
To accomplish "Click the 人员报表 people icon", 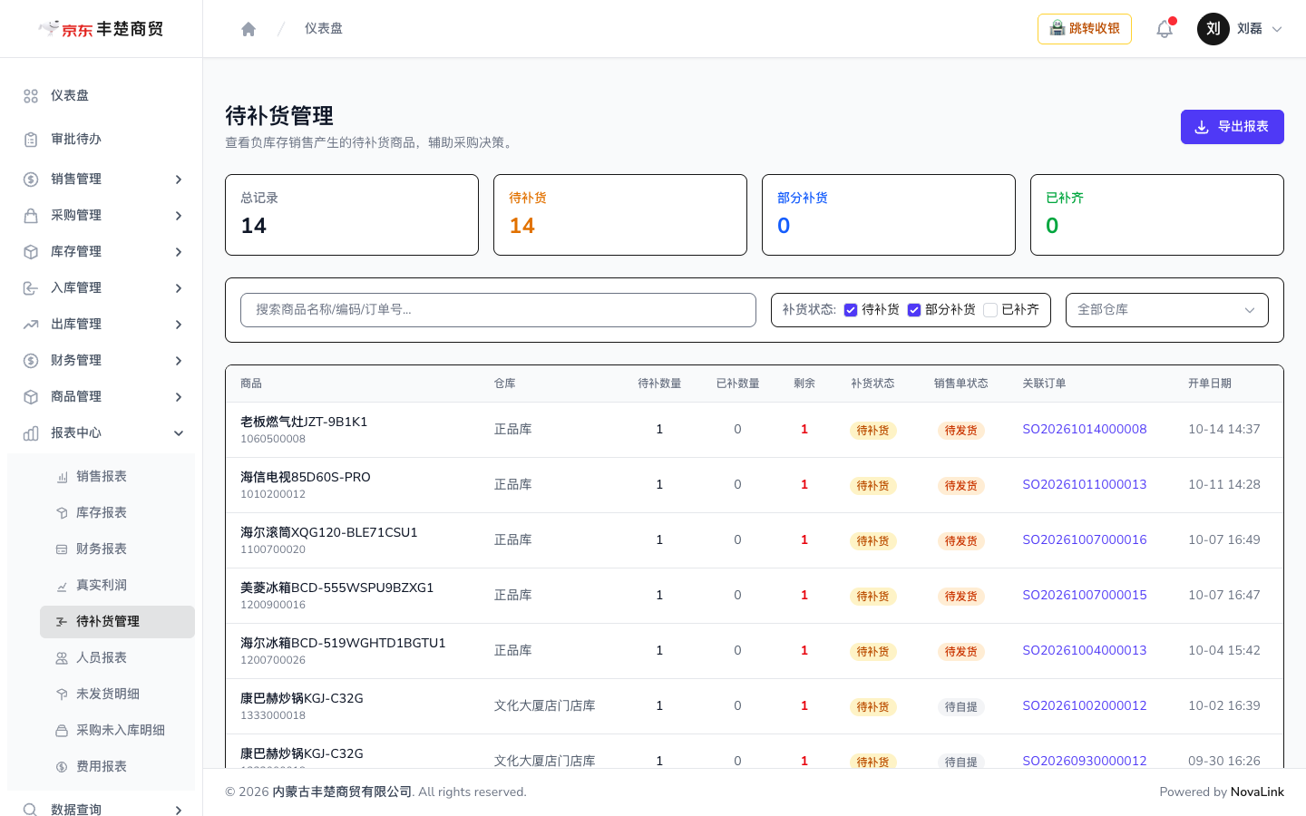I will click(x=62, y=658).
